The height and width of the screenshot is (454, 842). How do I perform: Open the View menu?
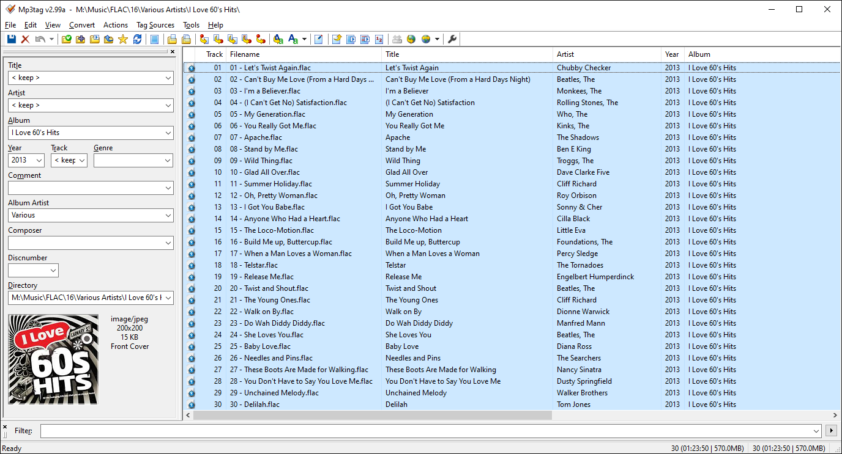click(53, 25)
